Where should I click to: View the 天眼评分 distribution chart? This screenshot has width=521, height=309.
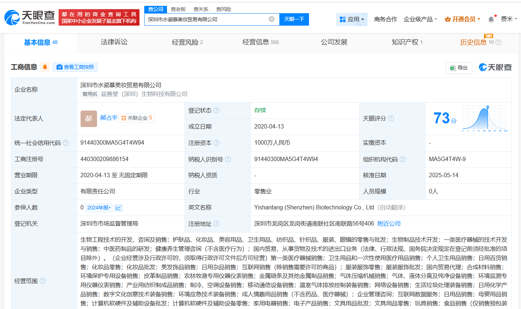pos(484,119)
